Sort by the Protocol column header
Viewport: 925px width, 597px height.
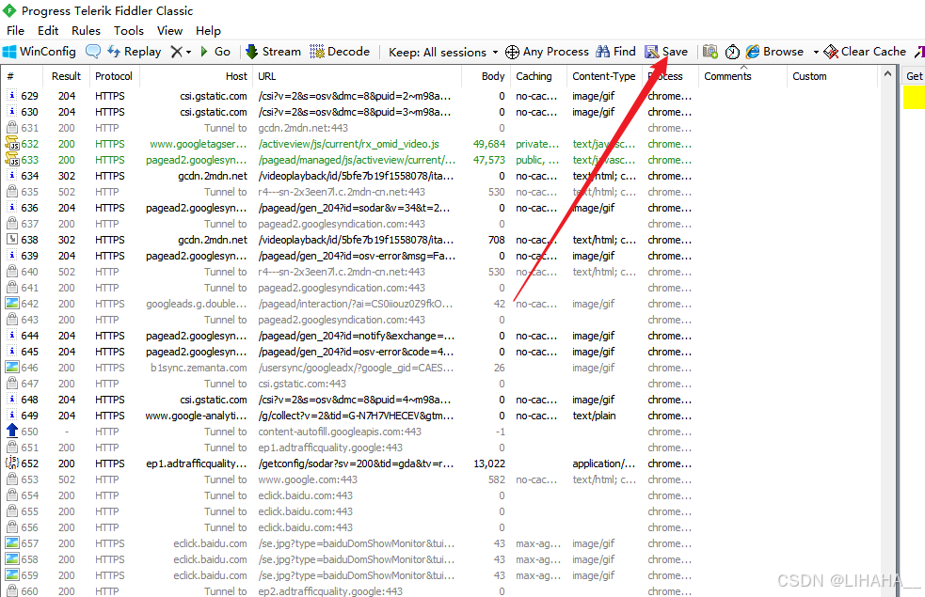(x=114, y=76)
